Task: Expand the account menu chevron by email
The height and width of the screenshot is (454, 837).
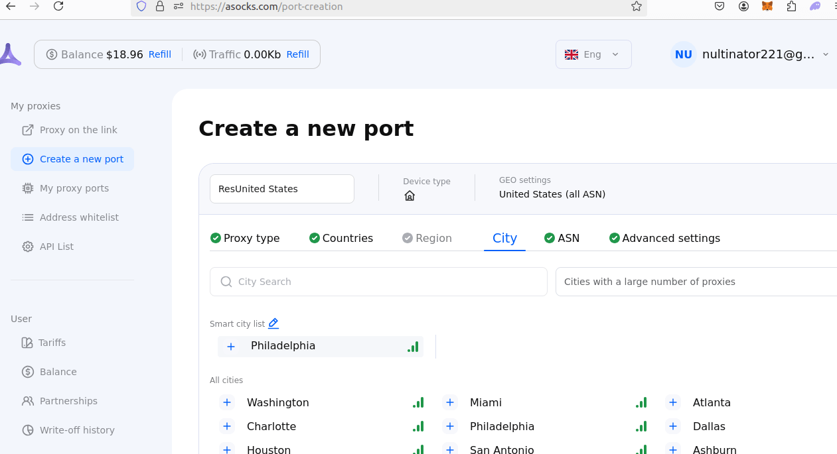Action: [825, 54]
